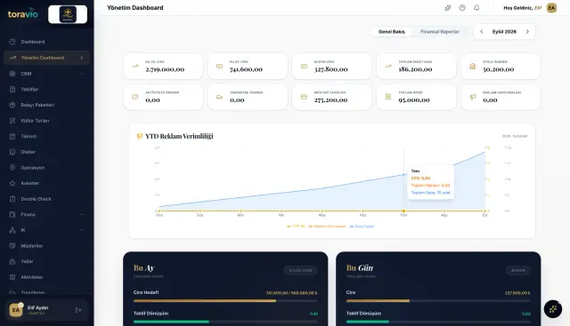Screen dimensions: 570x326
Task: Click the Teklifler document icon
Action: point(12,89)
